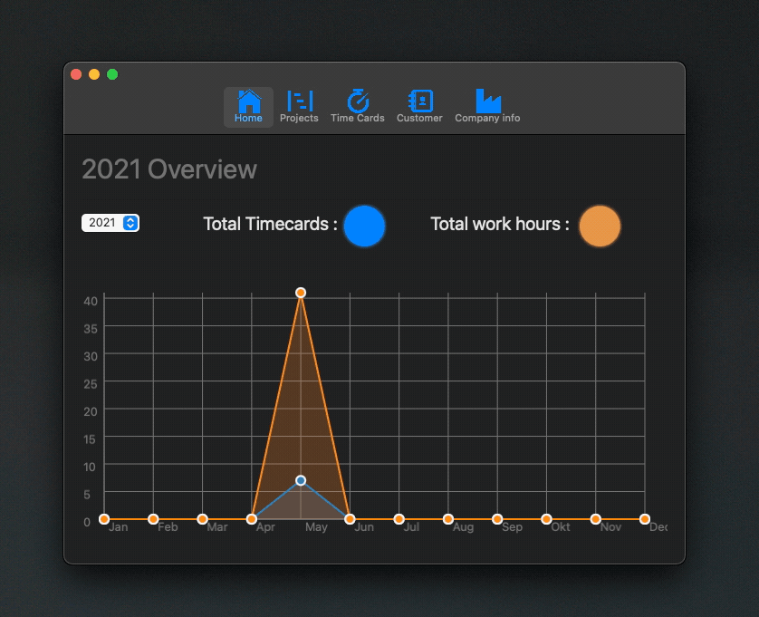Select the blue timecards data point in May

point(301,480)
